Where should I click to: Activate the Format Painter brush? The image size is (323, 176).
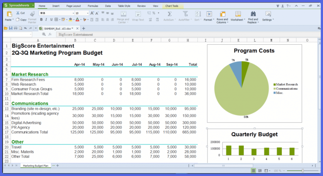point(32,14)
